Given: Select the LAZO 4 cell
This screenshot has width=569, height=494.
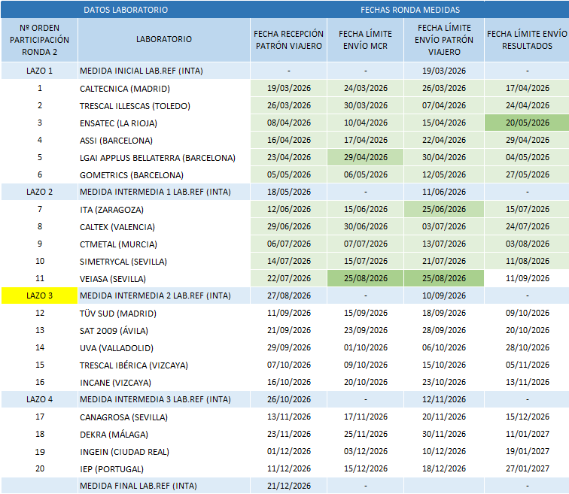Looking at the screenshot, I should pyautogui.click(x=39, y=399).
